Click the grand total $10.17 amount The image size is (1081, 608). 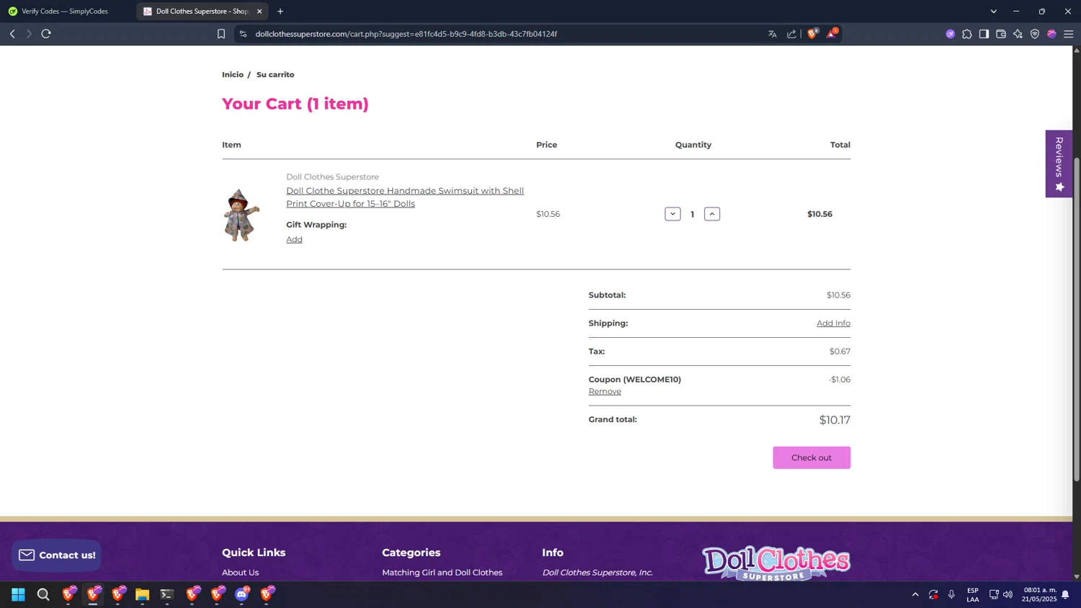(x=835, y=420)
